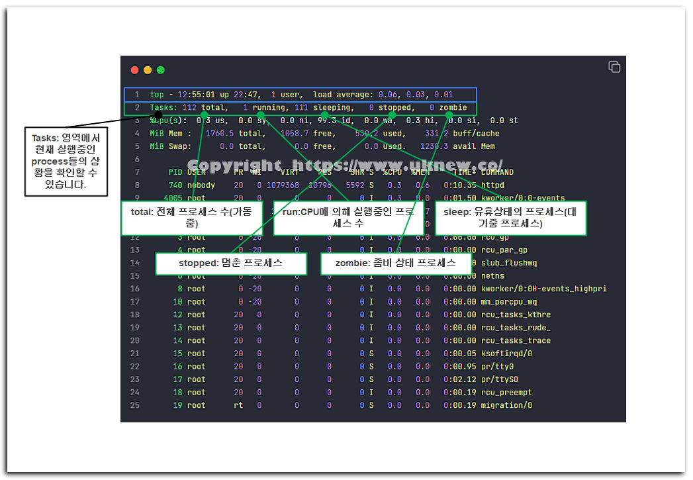The image size is (693, 480).
Task: Select the "0.0 st" value at the end of the CPU line
Action: (x=504, y=120)
